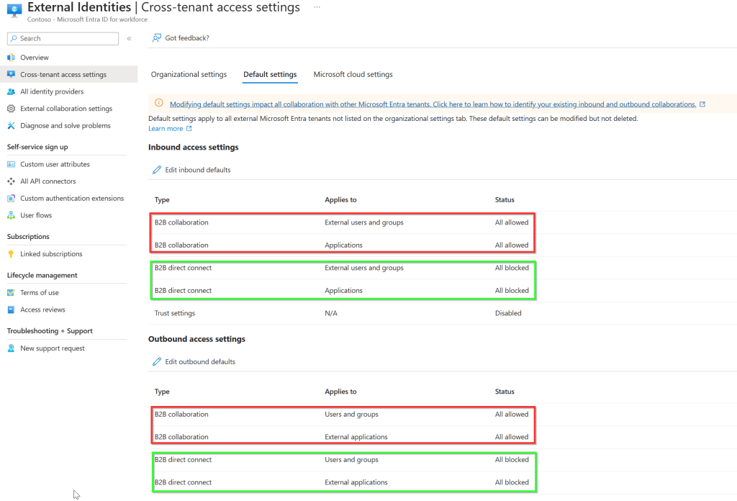737x501 pixels.
Task: Click Edit inbound defaults
Action: click(197, 170)
